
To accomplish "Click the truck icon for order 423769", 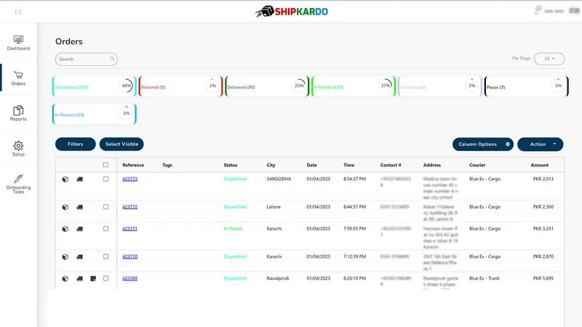I will point(79,278).
